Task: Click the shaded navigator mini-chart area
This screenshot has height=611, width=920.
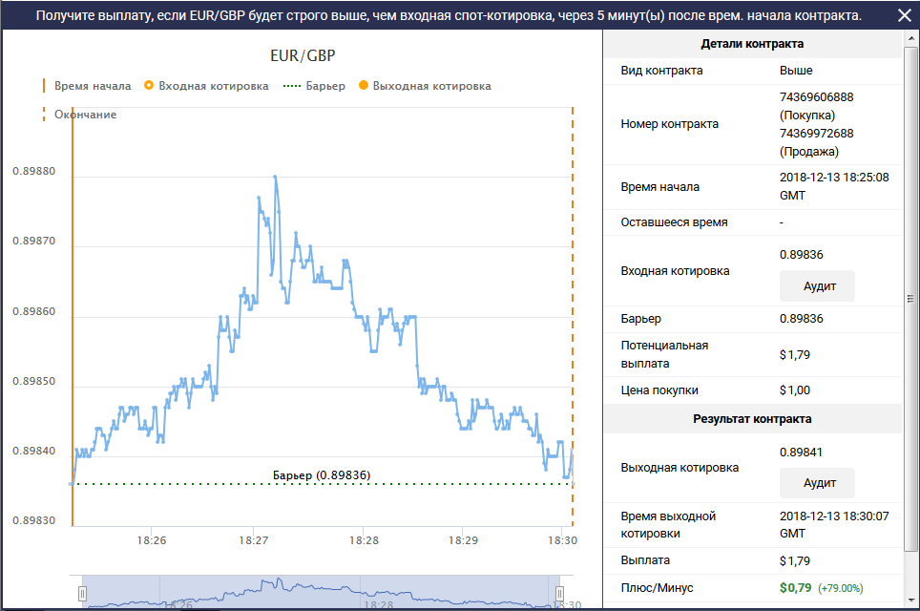Action: (x=321, y=592)
